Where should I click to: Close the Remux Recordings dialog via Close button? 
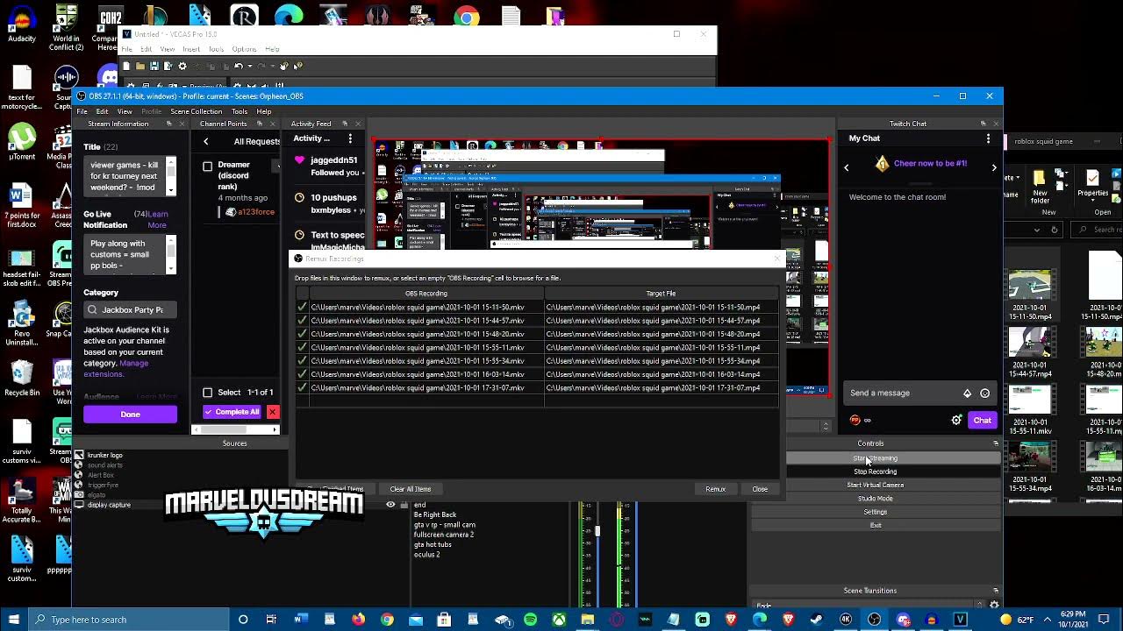760,489
